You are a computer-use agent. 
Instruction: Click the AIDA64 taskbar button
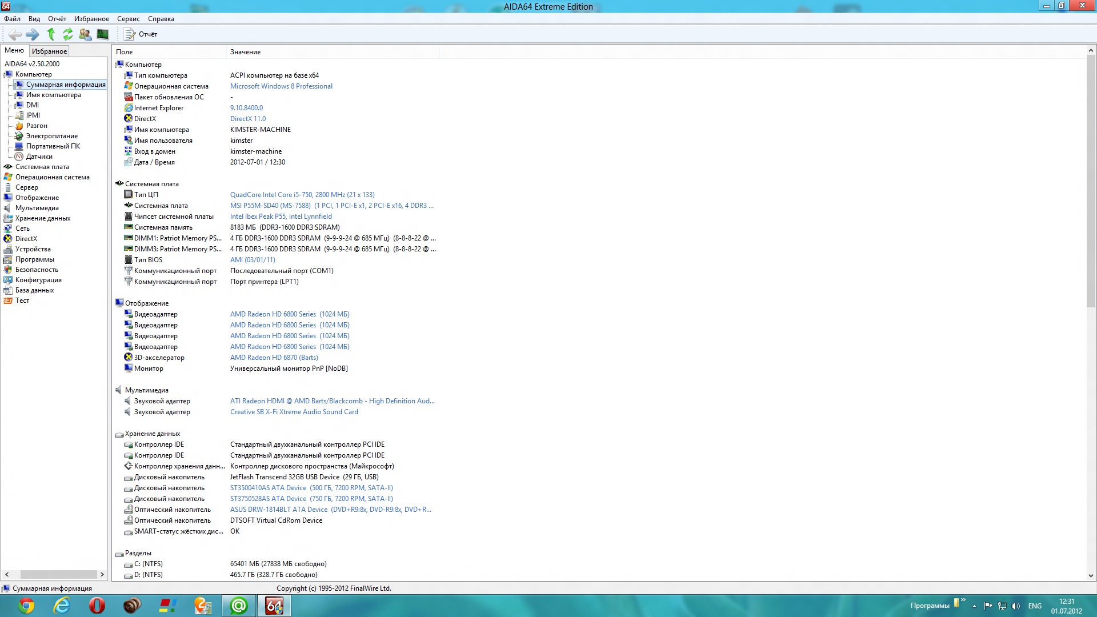coord(274,606)
